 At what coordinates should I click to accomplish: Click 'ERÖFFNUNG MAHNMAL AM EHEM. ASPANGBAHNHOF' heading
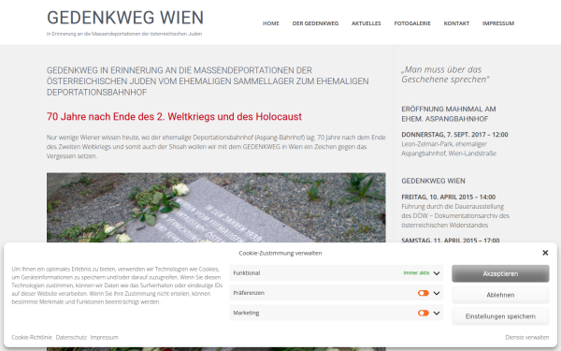click(x=449, y=114)
